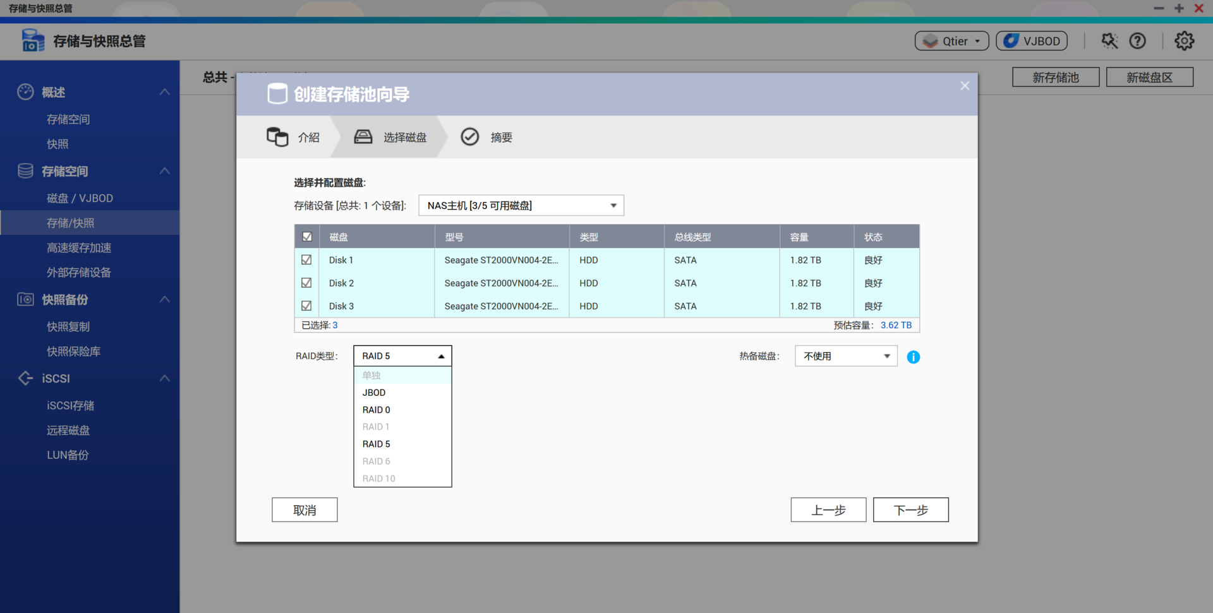This screenshot has width=1213, height=613.
Task: Click the snapshot backup camera icon
Action: [x=25, y=299]
